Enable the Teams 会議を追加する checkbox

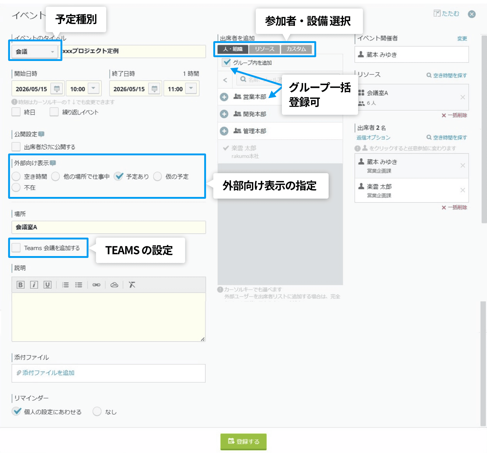16,248
